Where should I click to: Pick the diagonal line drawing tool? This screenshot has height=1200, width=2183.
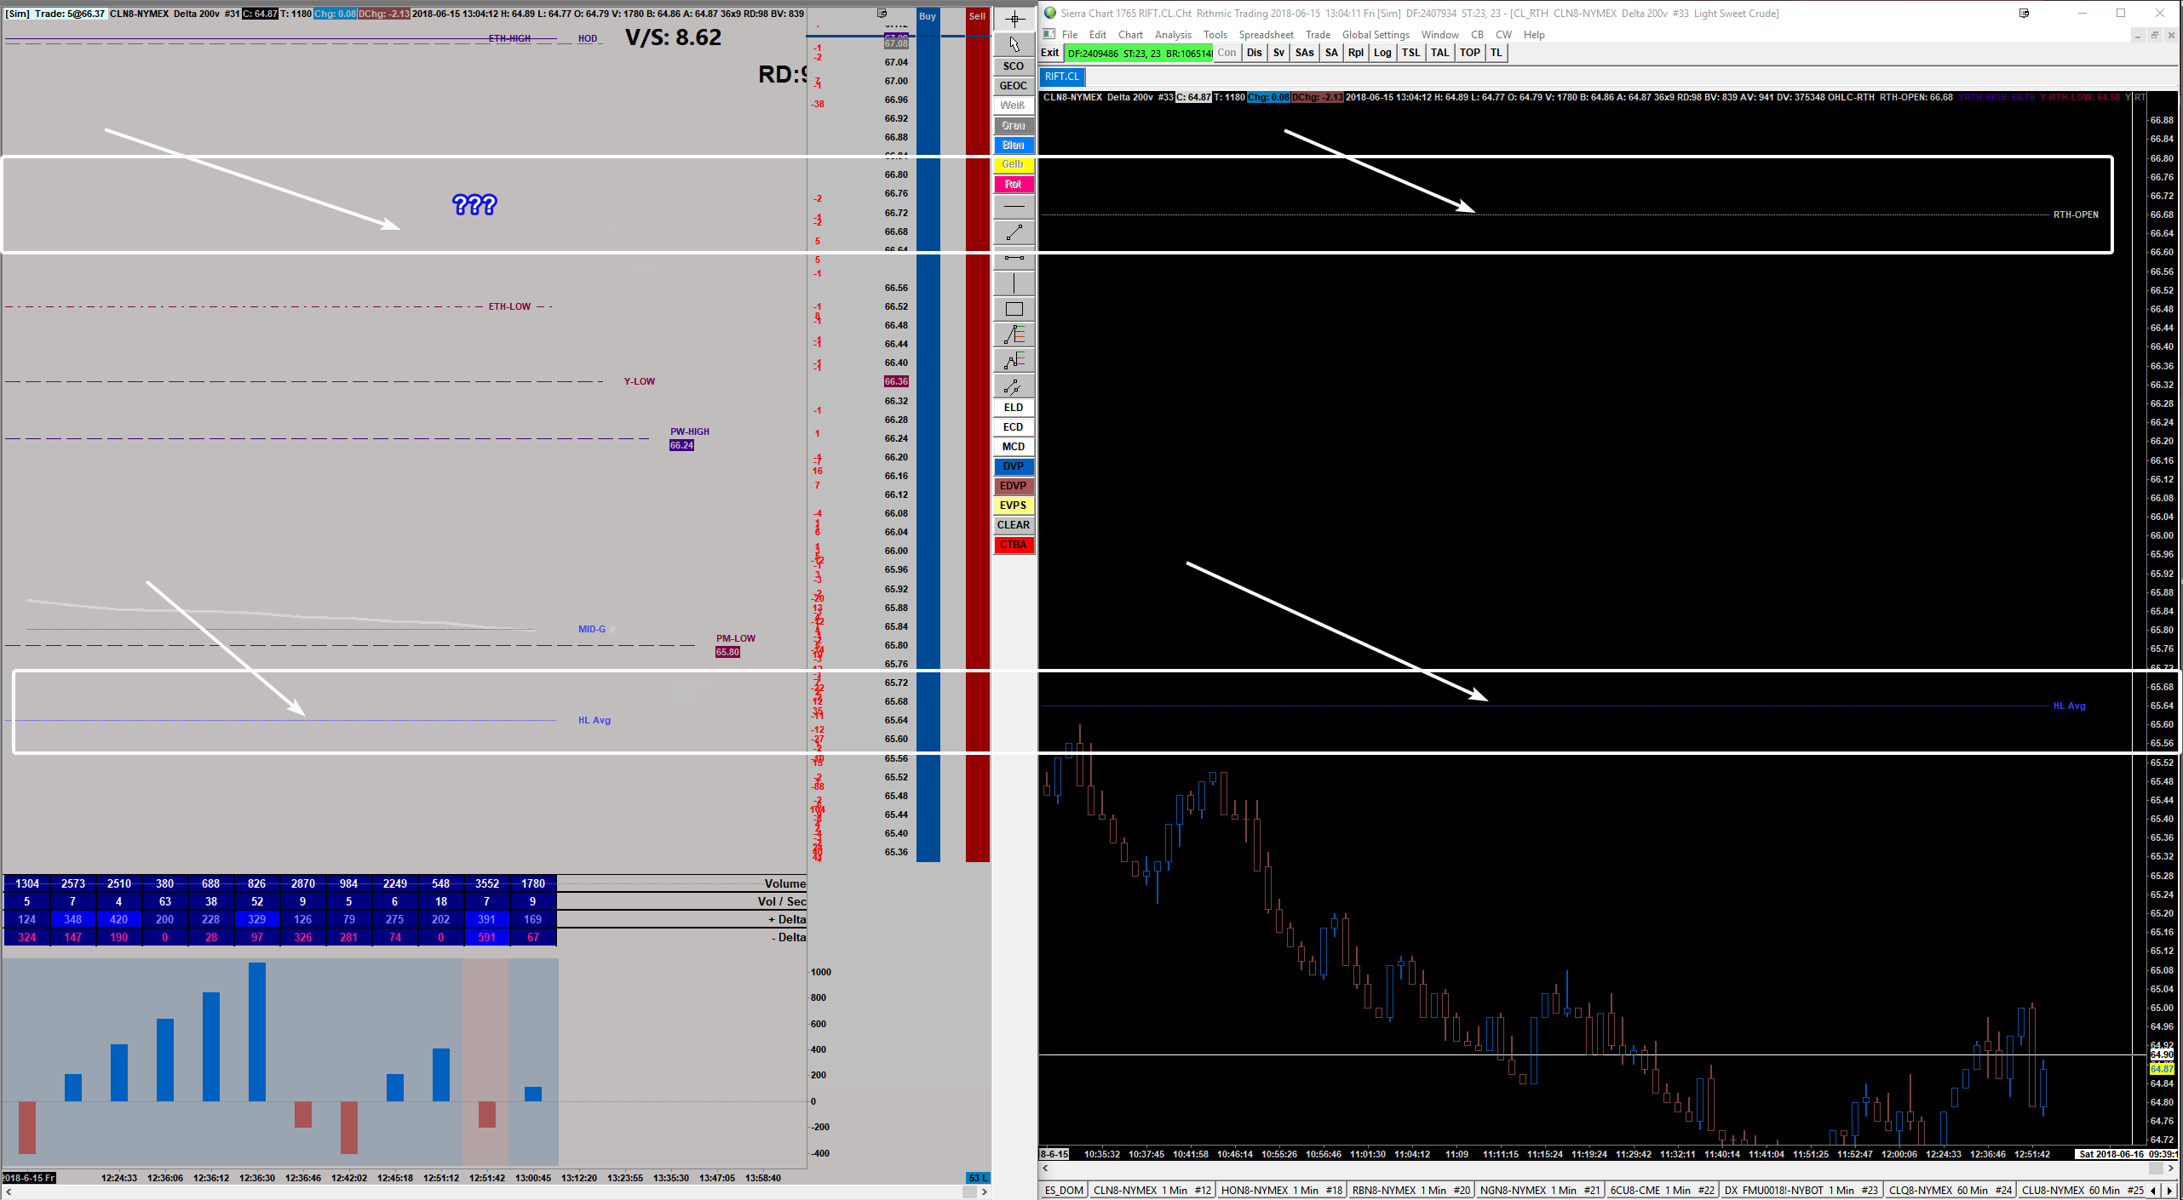(x=1014, y=232)
